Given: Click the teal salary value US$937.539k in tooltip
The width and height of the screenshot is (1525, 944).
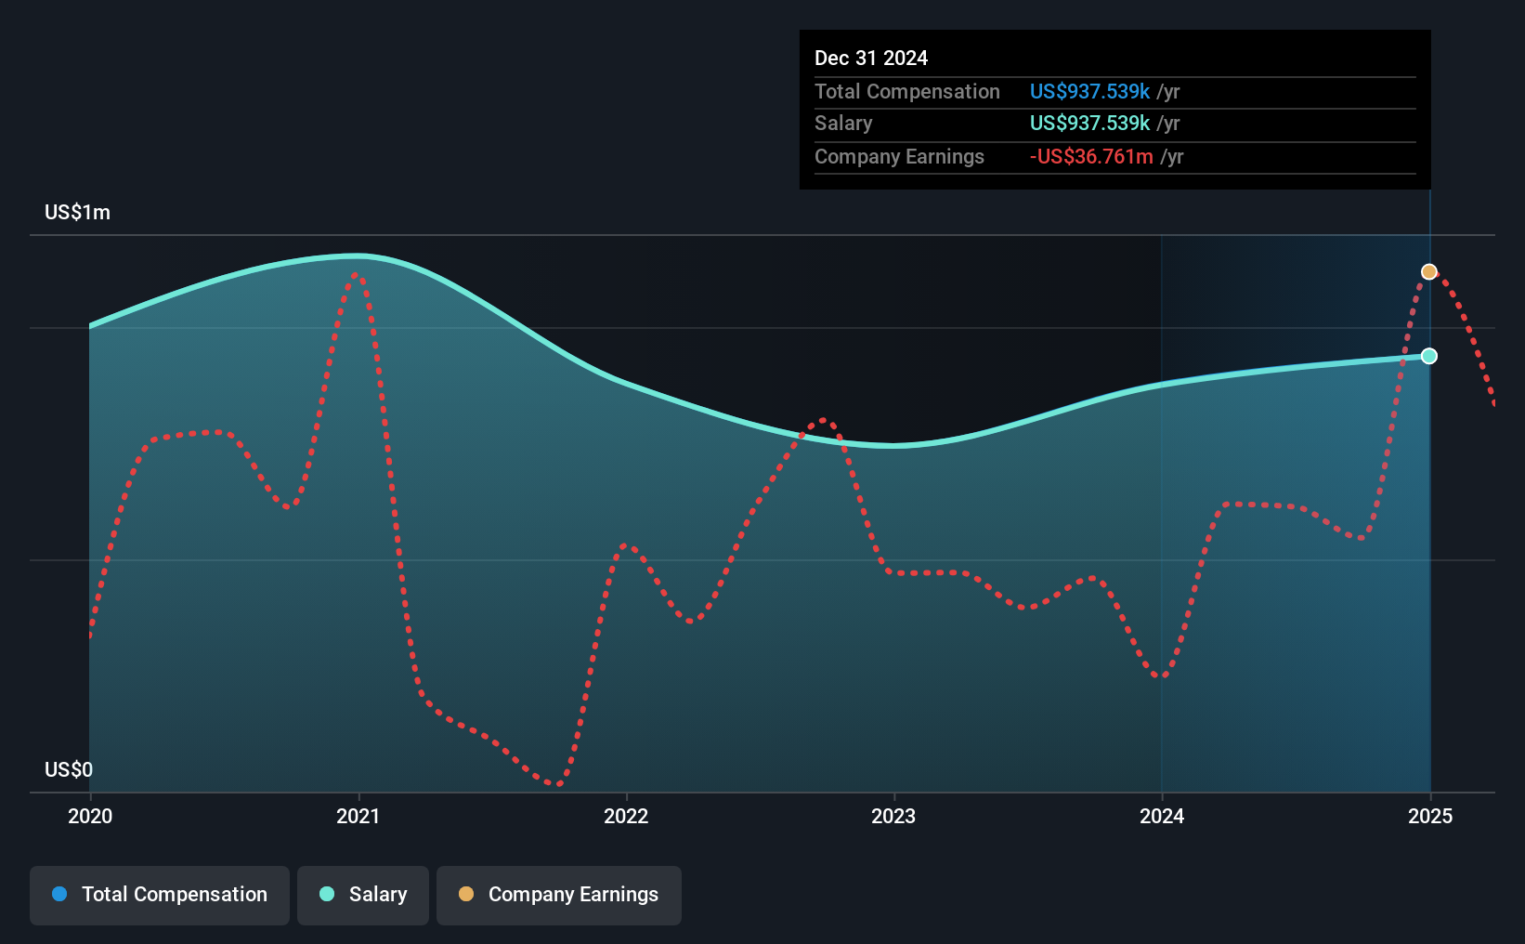Looking at the screenshot, I should pos(1090,123).
